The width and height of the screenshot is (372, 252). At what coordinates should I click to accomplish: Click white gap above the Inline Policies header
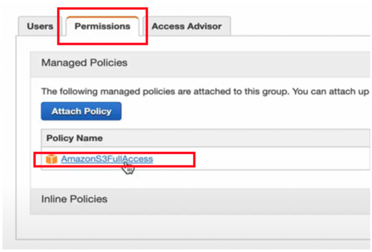click(x=182, y=179)
